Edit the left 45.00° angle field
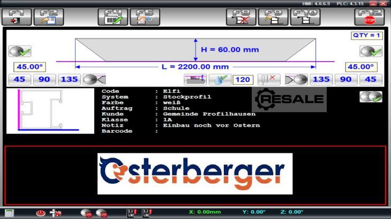Screen dimensions: 391x219 tap(29, 67)
